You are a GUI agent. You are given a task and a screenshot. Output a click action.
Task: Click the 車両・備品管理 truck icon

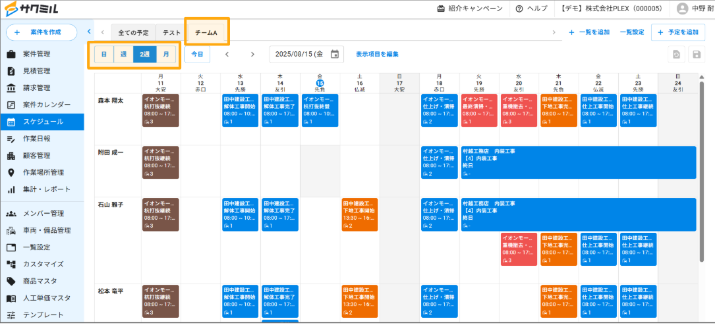click(x=11, y=231)
